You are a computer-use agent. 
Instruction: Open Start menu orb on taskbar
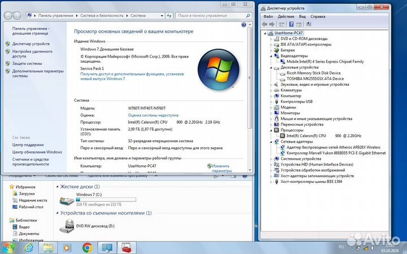click(x=8, y=248)
